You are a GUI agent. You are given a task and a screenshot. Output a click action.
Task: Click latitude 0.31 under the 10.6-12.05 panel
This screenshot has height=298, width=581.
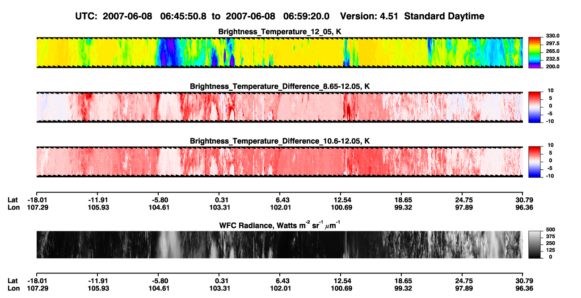click(x=220, y=200)
